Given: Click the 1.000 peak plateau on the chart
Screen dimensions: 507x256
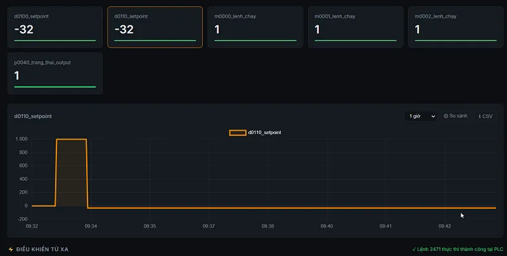Looking at the screenshot, I should (71, 139).
